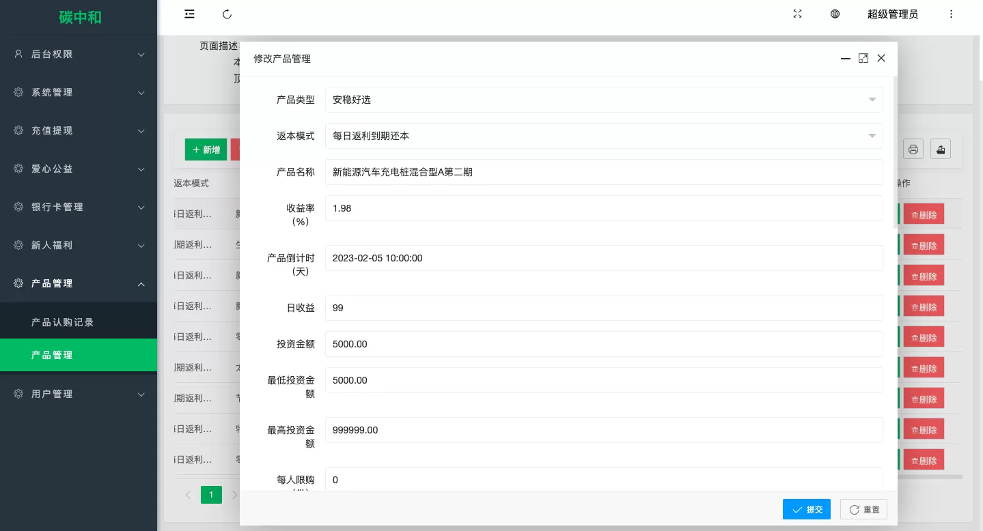The height and width of the screenshot is (531, 983).
Task: Click the 重置 reset button
Action: point(863,509)
